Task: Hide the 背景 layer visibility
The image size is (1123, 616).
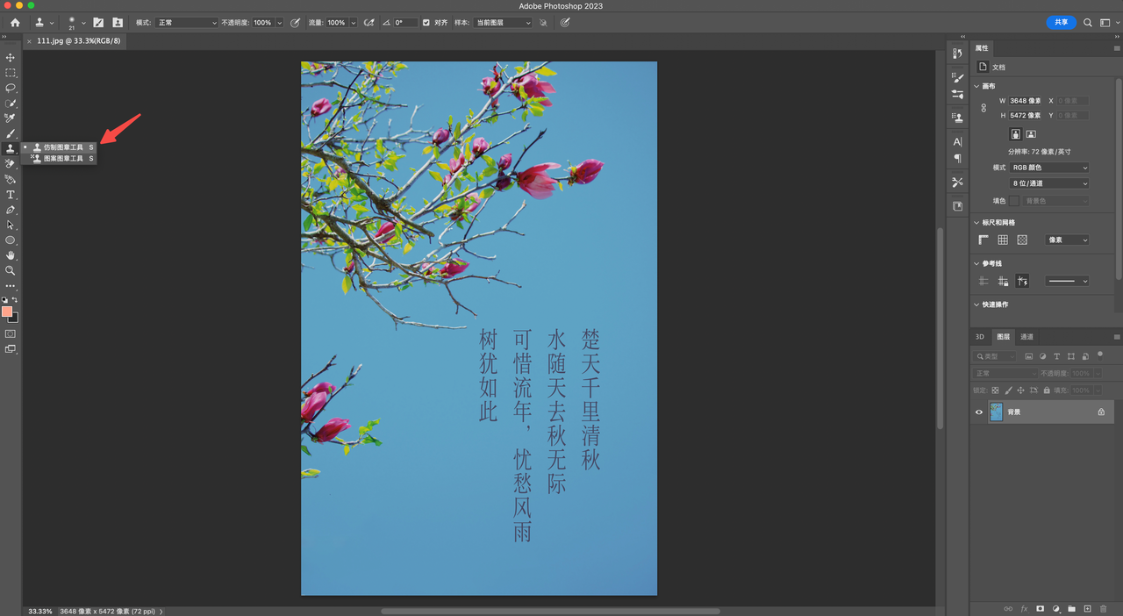Action: (x=979, y=412)
